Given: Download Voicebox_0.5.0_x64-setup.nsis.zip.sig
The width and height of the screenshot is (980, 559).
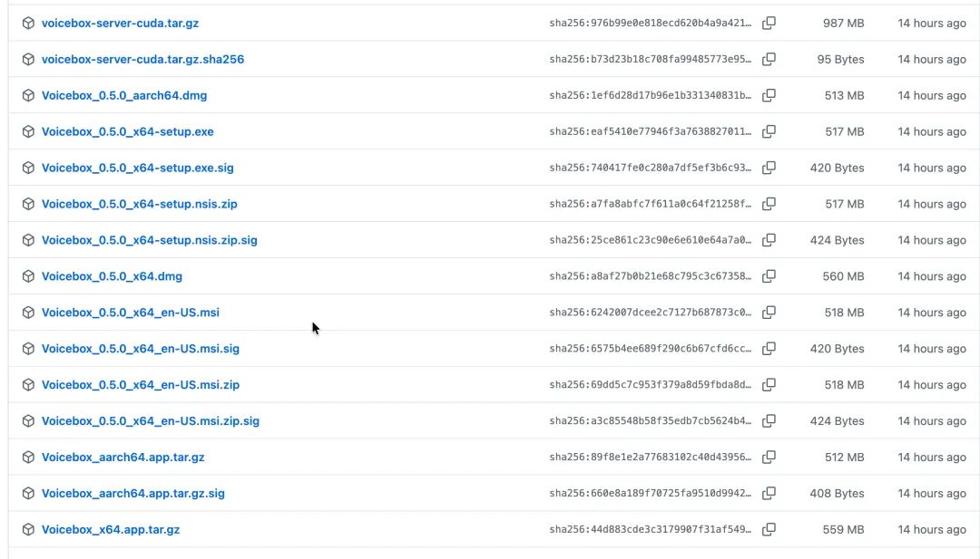Looking at the screenshot, I should (150, 240).
